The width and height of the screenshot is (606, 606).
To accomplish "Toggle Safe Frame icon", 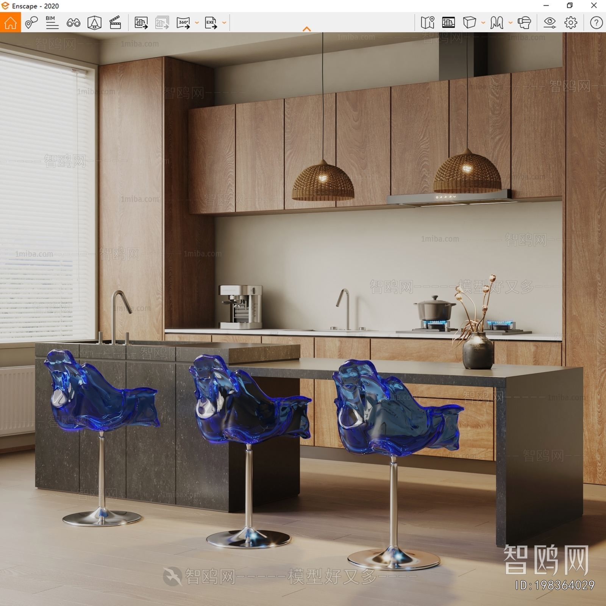I will coord(94,23).
